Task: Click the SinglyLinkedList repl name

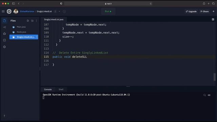Action: click(x=44, y=12)
